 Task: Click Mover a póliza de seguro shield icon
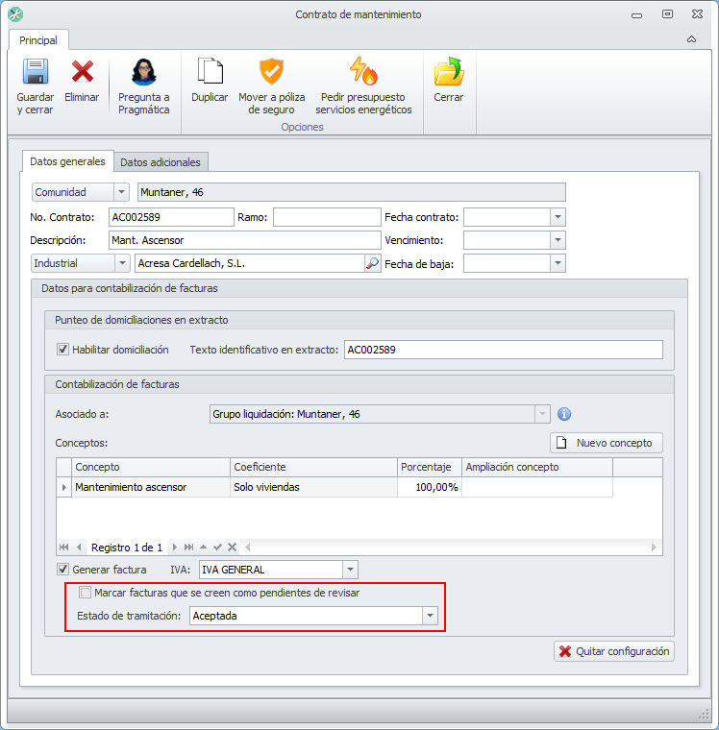point(271,71)
